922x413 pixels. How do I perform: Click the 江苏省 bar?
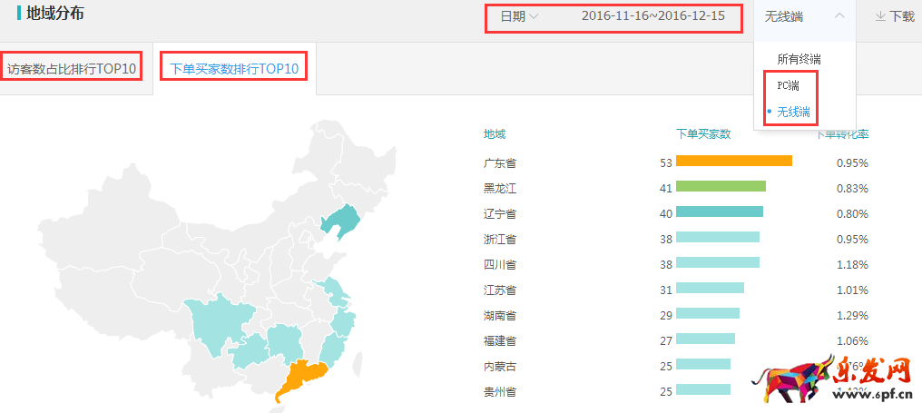pyautogui.click(x=710, y=288)
